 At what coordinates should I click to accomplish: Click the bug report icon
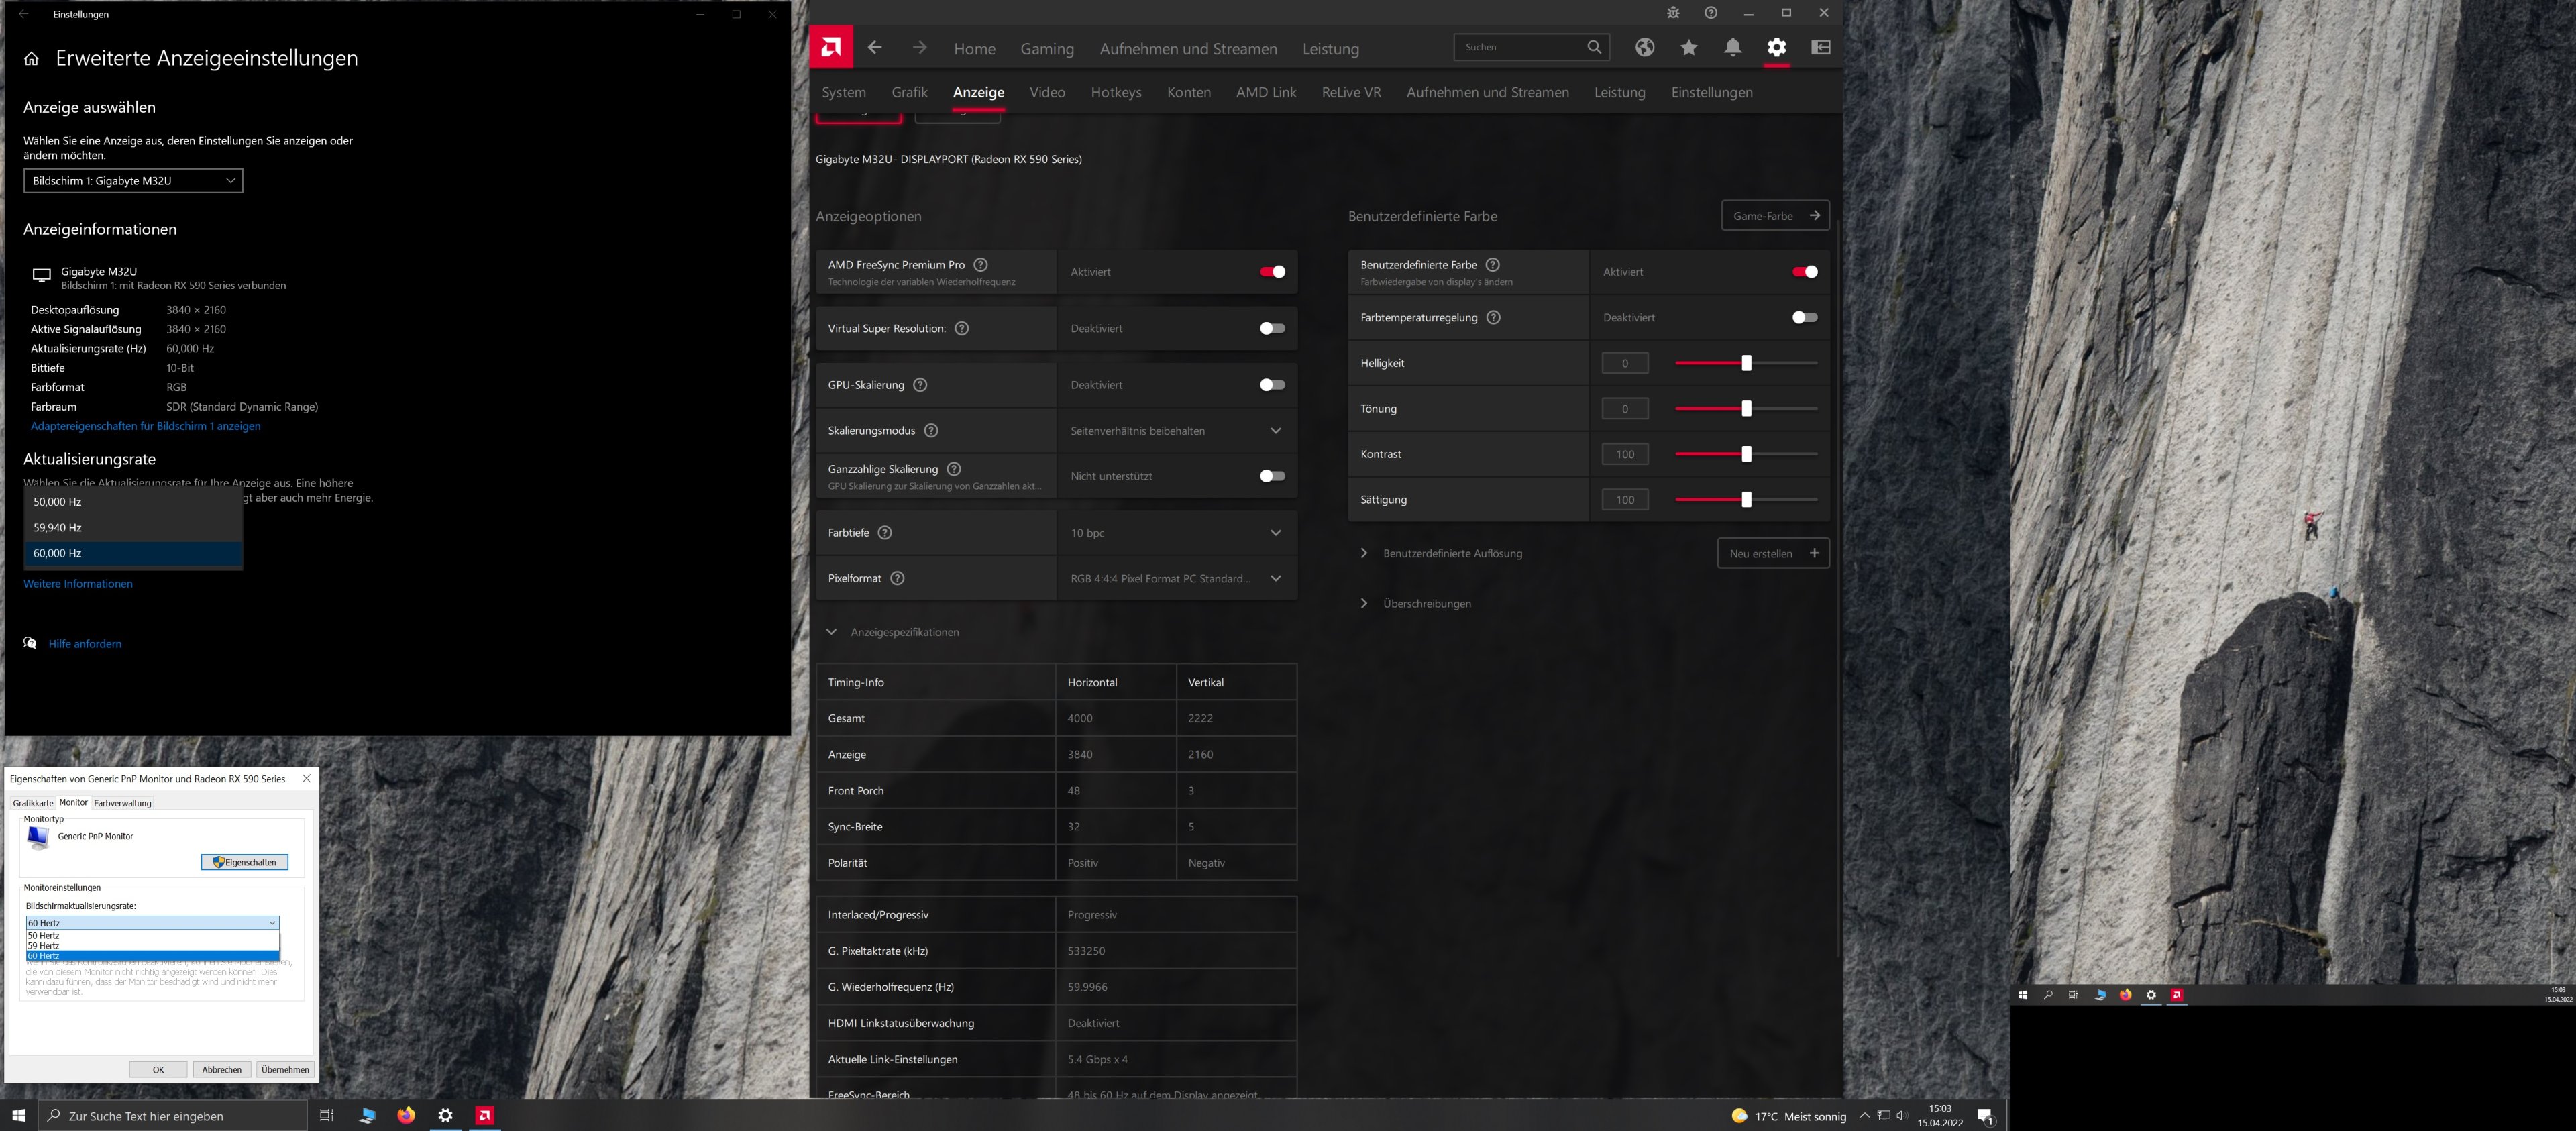(x=1673, y=13)
